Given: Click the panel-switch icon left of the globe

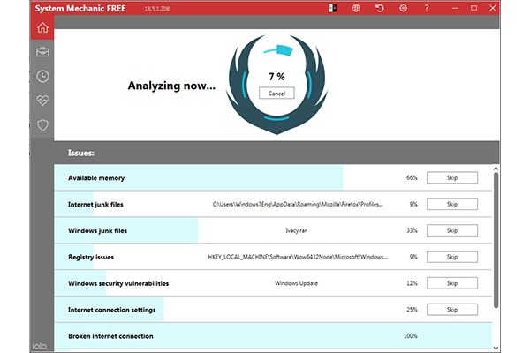Looking at the screenshot, I should coord(332,8).
